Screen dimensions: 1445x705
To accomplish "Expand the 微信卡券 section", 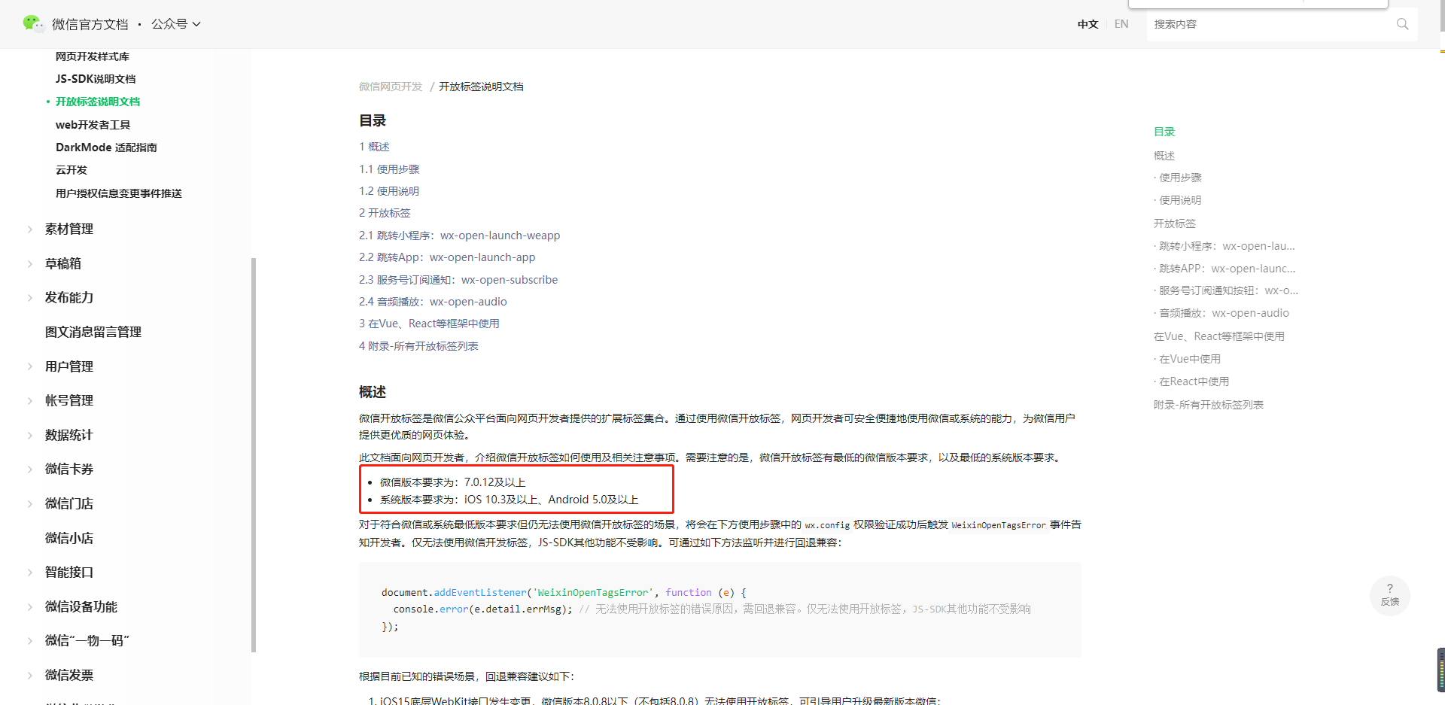I will pyautogui.click(x=68, y=469).
